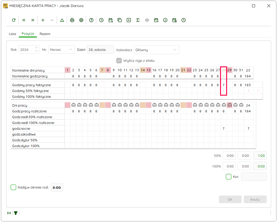This screenshot has height=222, width=277.
Task: Click the signal broadcast icon in status bar
Action: tap(9, 213)
